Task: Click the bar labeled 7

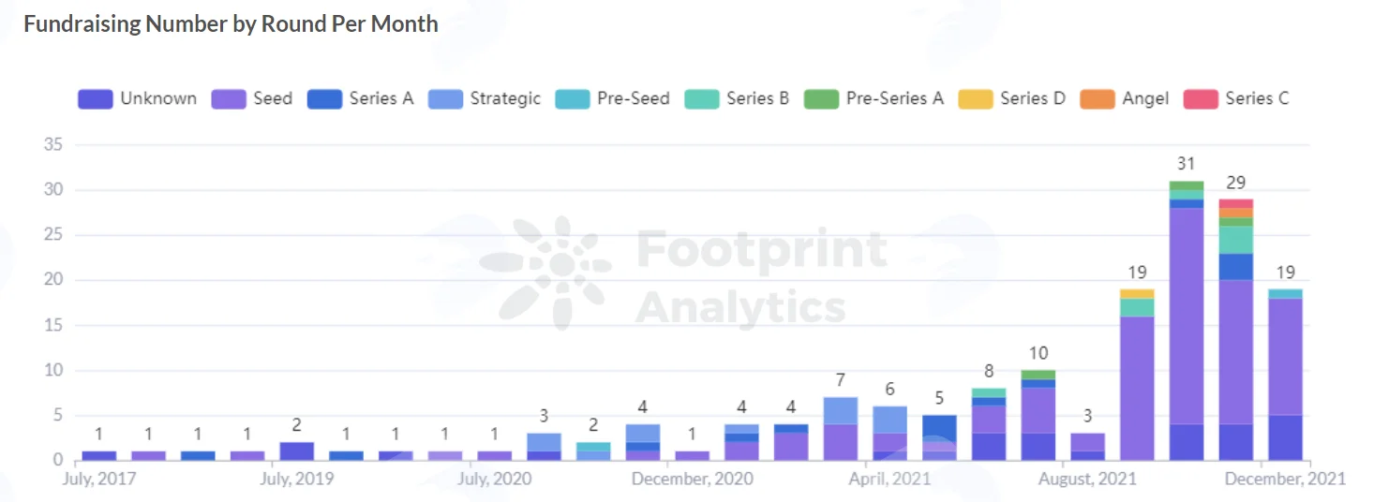Action: coord(841,428)
